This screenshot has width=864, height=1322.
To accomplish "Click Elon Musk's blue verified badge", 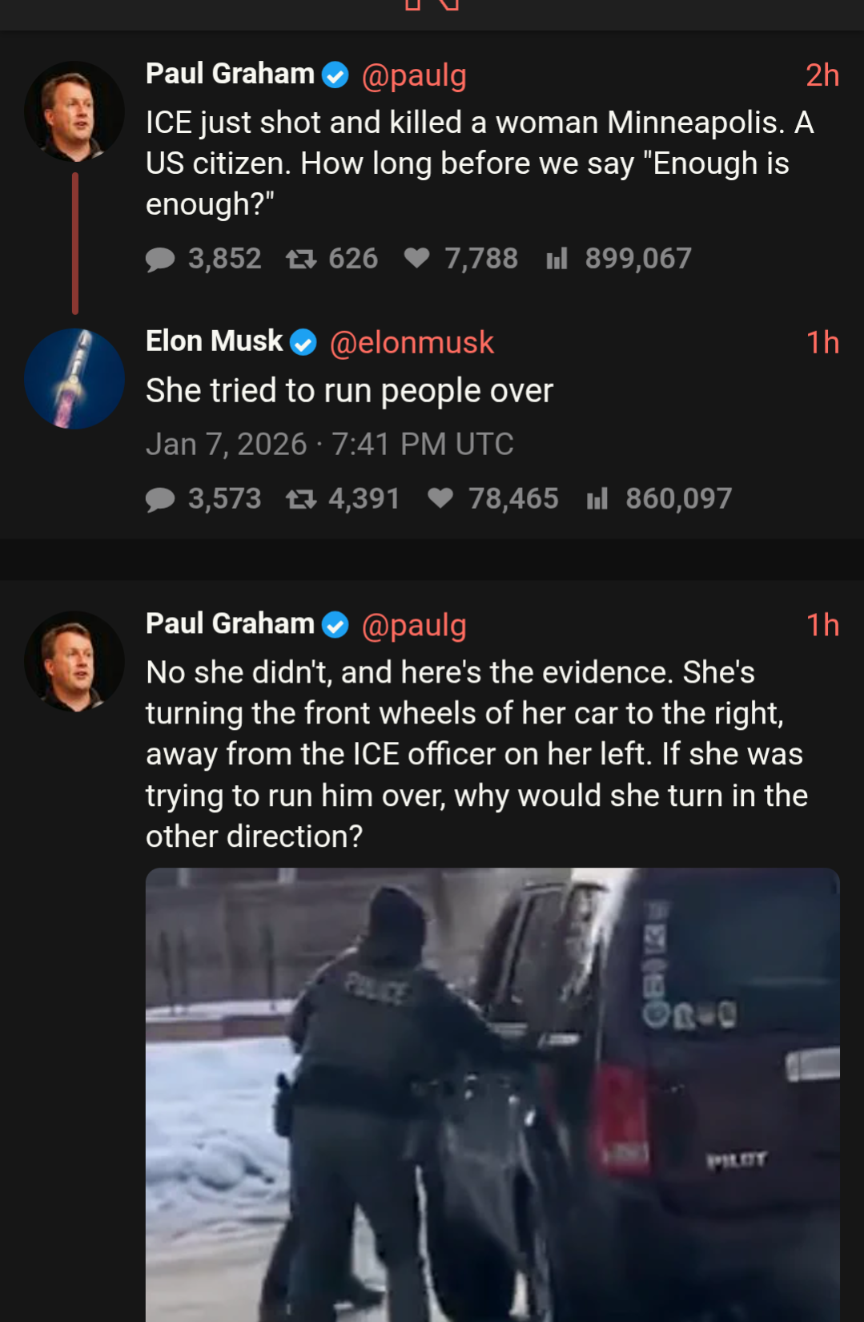I will click(x=303, y=343).
